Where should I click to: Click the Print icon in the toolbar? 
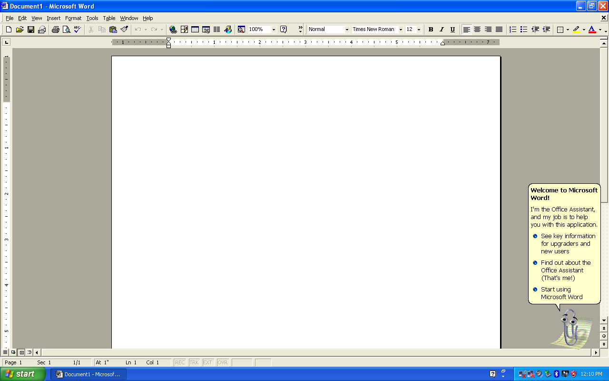[x=55, y=30]
